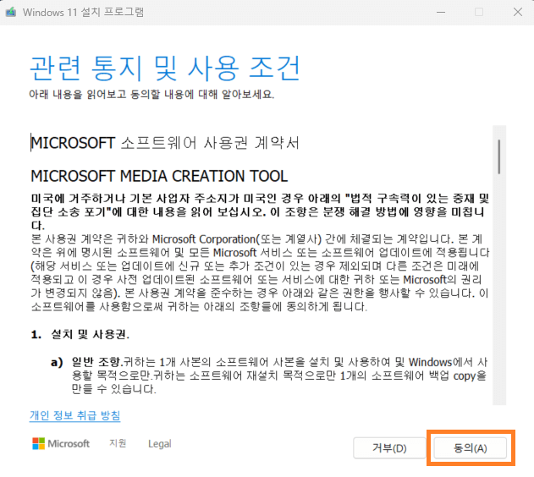Click the Windows 11 setup title bar icon
The width and height of the screenshot is (534, 477).
click(x=11, y=12)
